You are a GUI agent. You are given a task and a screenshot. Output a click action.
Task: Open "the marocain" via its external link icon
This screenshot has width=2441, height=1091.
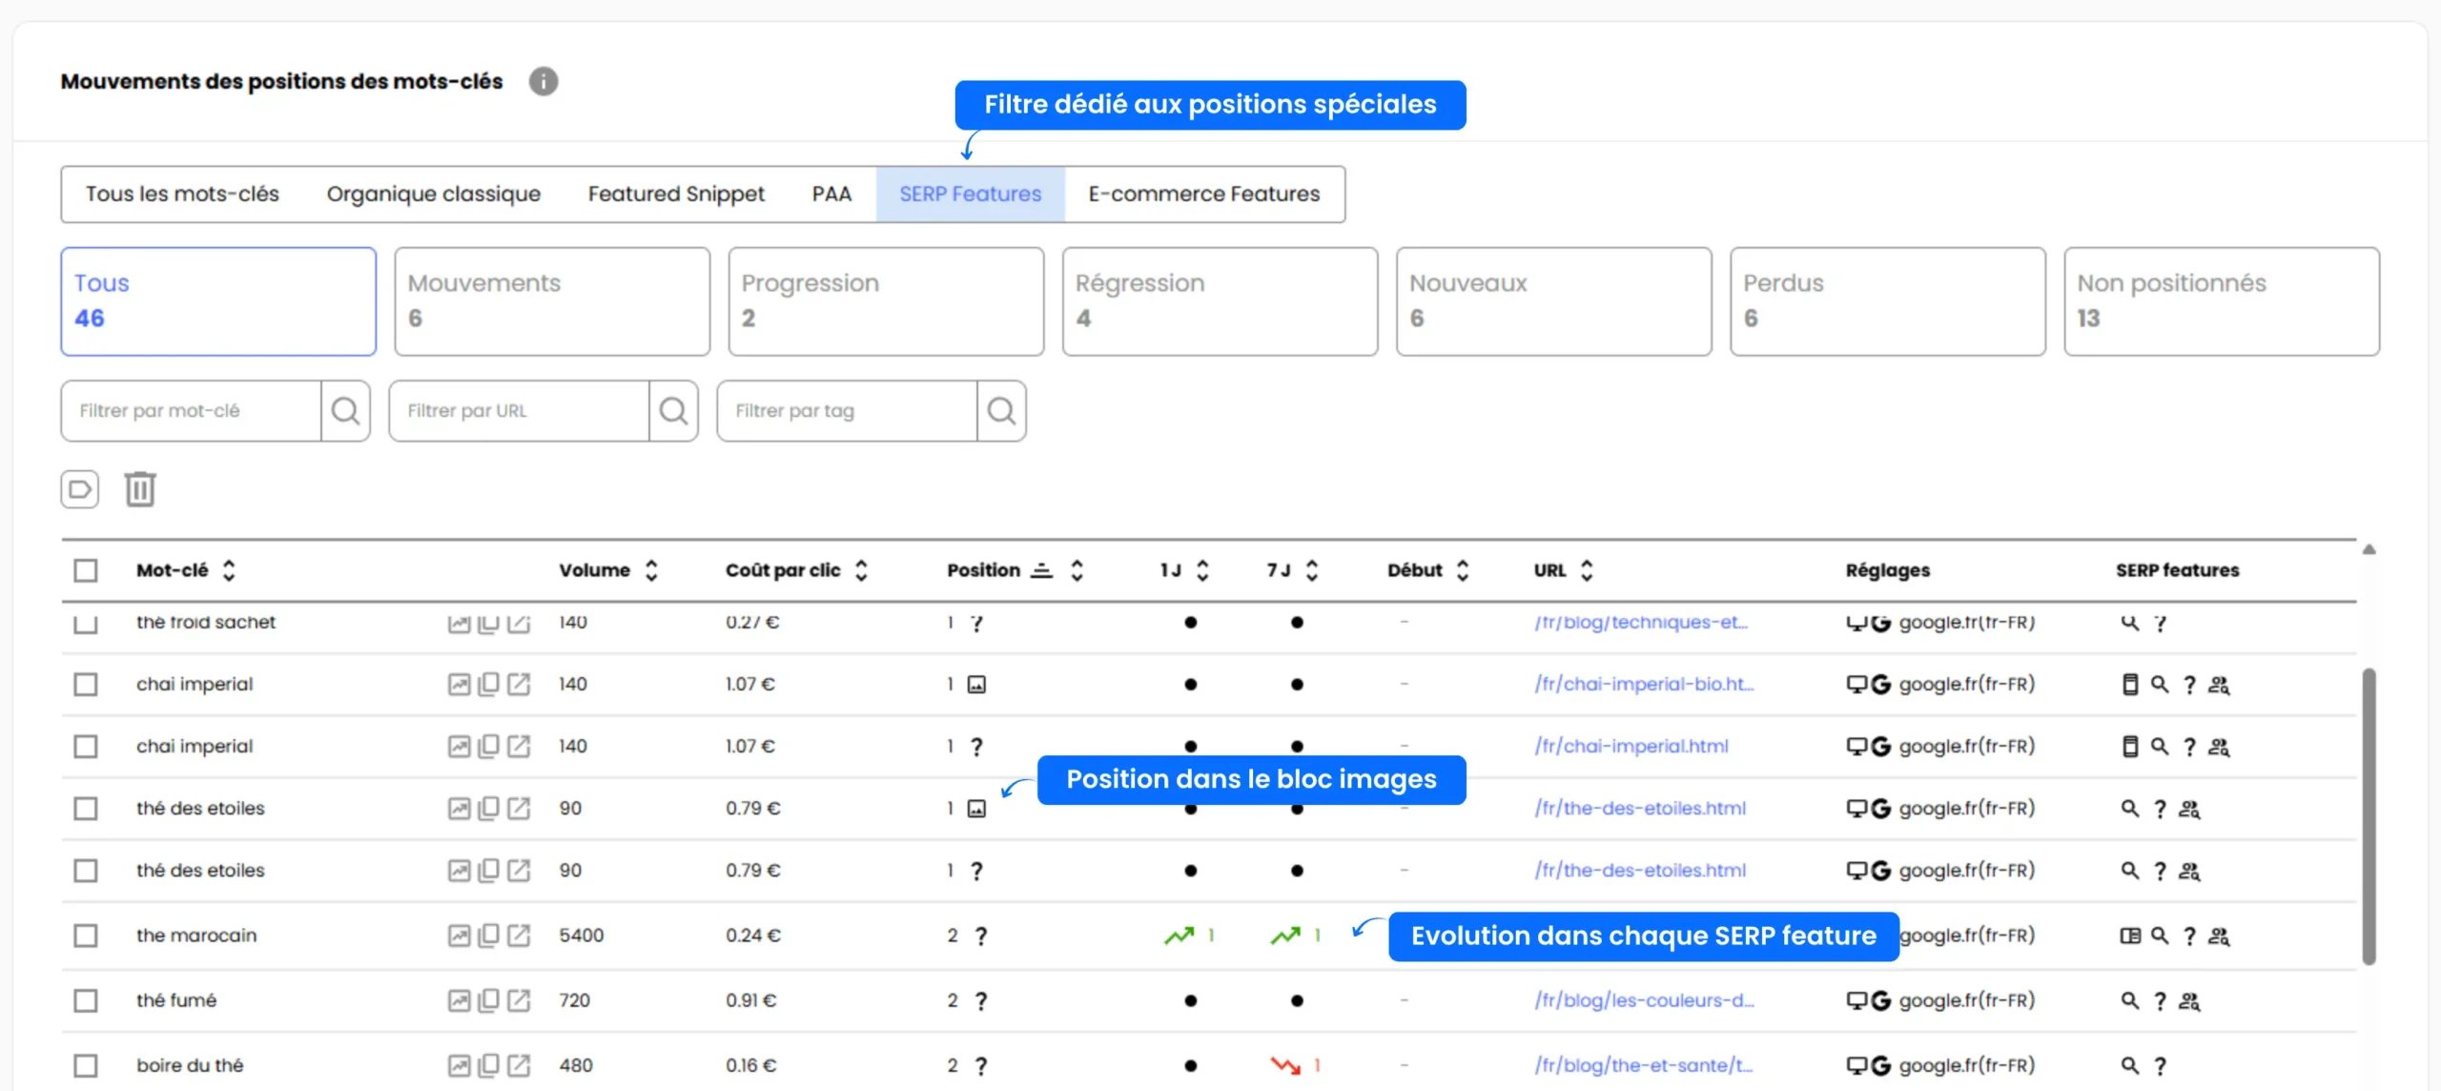(520, 936)
